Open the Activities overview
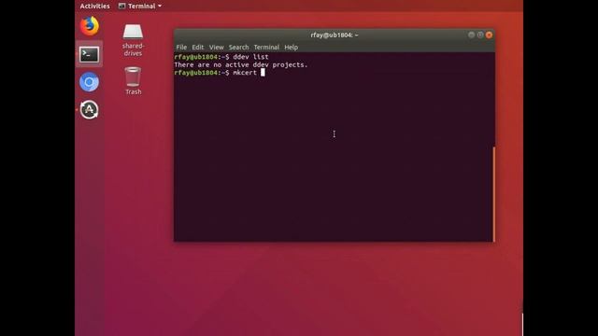The width and height of the screenshot is (598, 336). click(94, 7)
